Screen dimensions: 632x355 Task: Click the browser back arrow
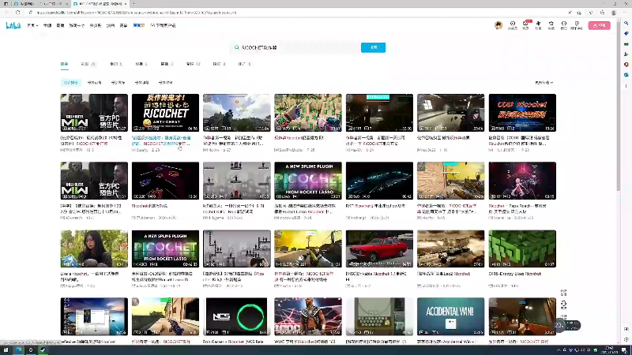click(x=7, y=13)
